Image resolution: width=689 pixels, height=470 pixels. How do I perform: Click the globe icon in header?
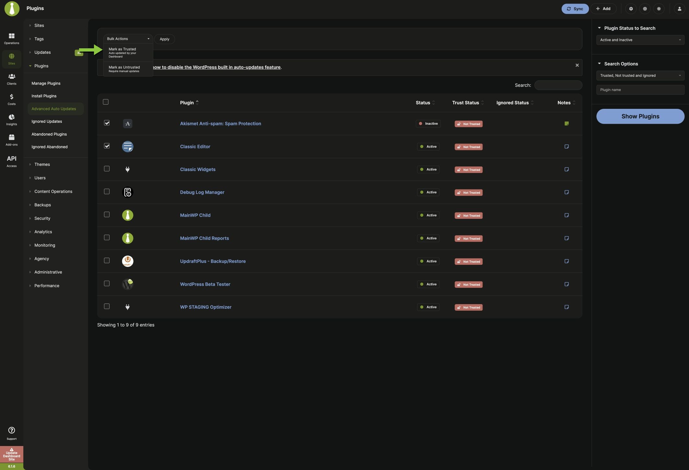pyautogui.click(x=645, y=9)
